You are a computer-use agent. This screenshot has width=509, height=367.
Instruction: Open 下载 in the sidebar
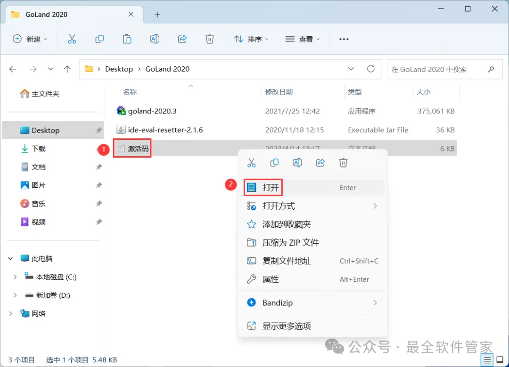coord(33,149)
